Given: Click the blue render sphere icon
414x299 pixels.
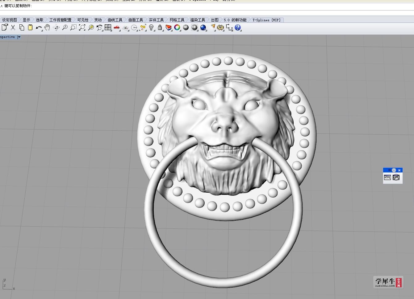Looking at the screenshot, I should pos(203,27).
